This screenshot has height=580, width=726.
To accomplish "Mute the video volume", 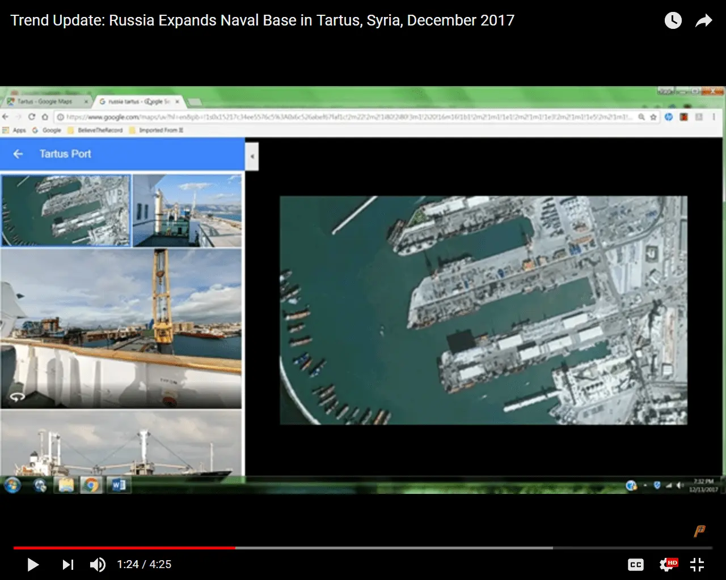I will (x=98, y=565).
